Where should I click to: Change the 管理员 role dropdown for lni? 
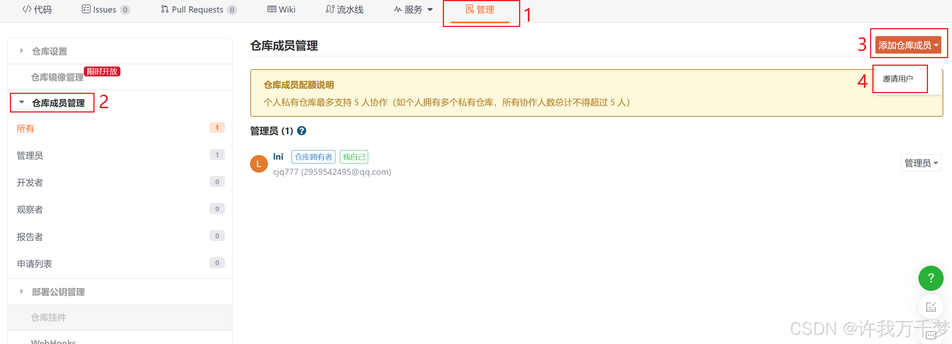921,163
